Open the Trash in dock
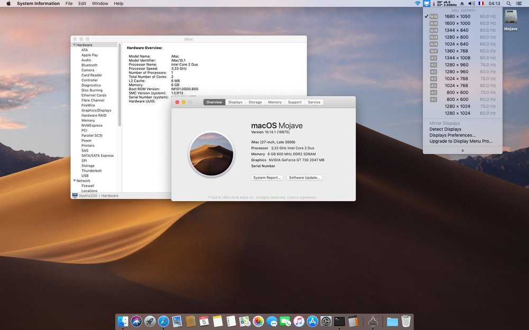Screen dimensions: 529x330 pos(406,321)
